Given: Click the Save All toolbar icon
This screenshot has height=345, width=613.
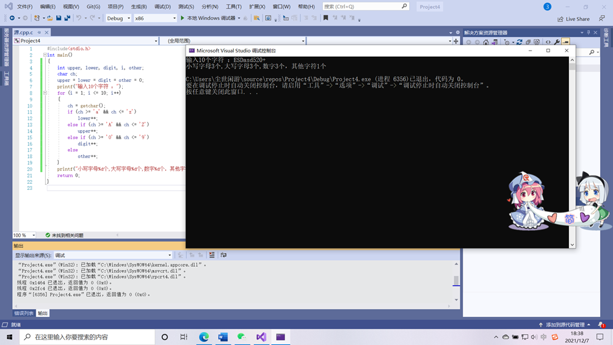Looking at the screenshot, I should coord(67,18).
